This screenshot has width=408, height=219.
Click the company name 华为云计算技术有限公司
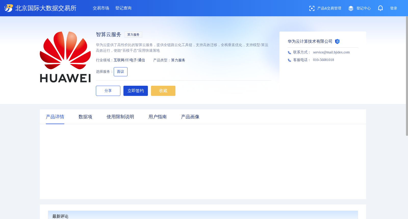tap(310, 41)
